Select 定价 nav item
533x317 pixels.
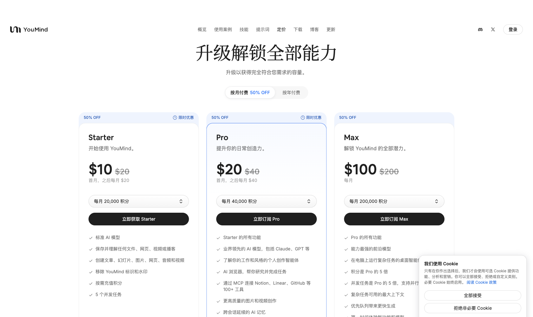click(x=281, y=29)
